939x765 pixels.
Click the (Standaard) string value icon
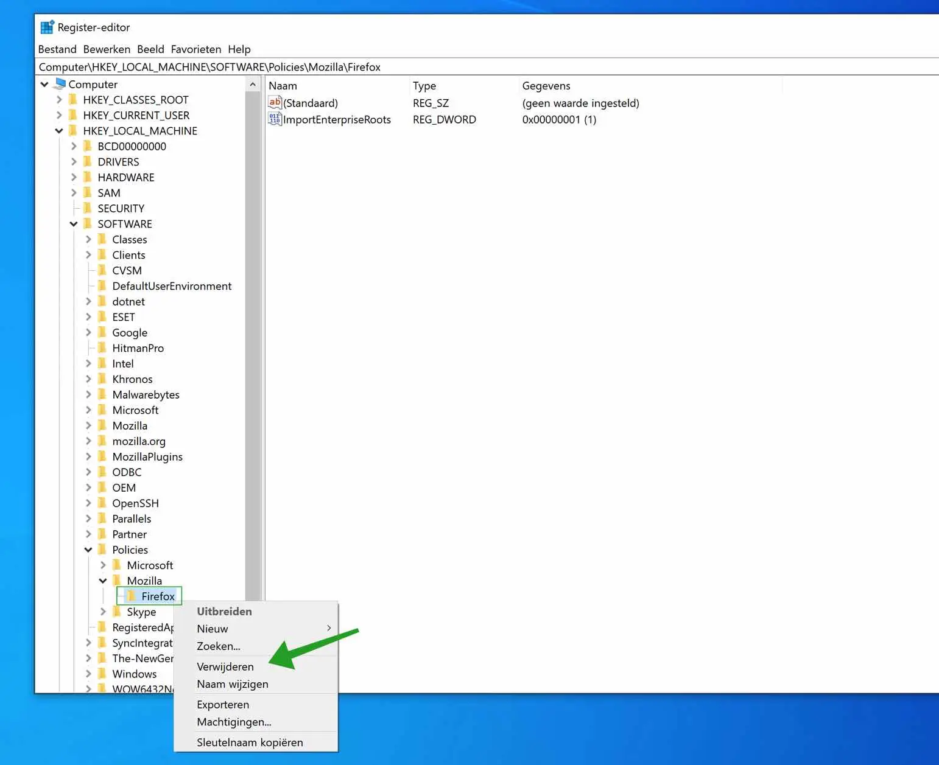click(275, 103)
